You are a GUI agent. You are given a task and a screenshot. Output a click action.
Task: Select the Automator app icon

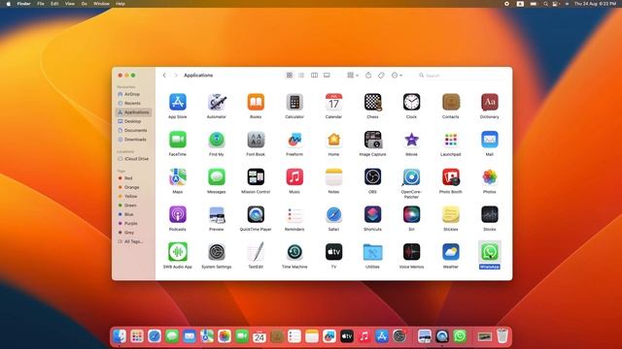(x=217, y=102)
